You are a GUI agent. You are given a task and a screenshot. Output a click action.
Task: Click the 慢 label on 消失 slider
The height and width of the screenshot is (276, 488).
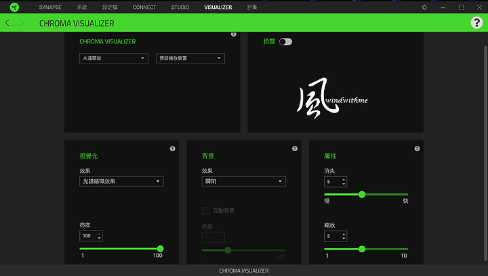327,201
